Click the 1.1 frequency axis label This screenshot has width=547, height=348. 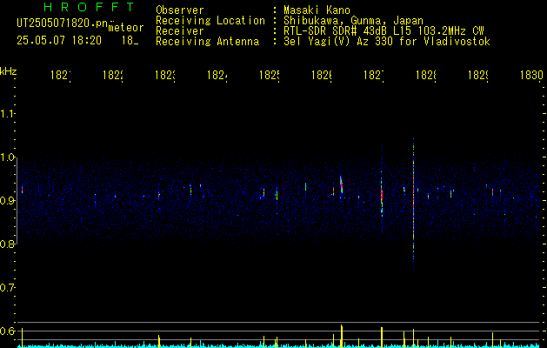7,113
